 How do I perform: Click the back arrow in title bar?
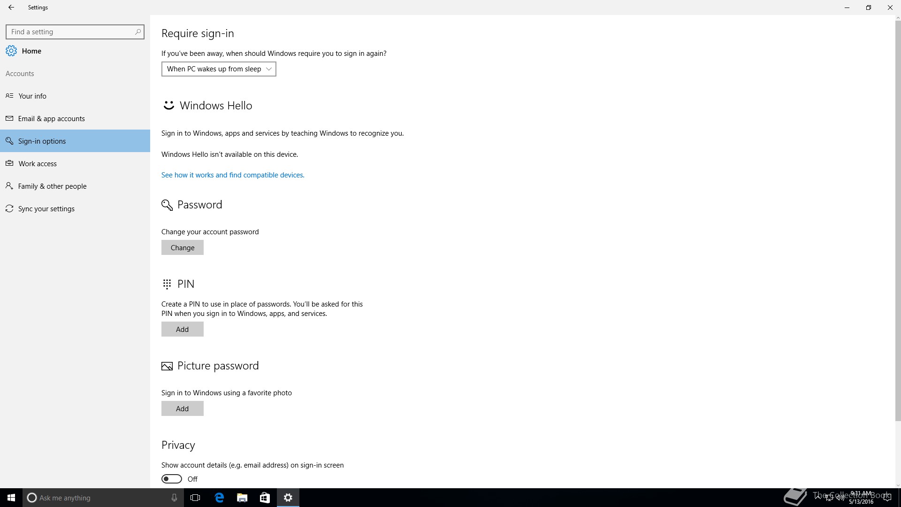(11, 8)
